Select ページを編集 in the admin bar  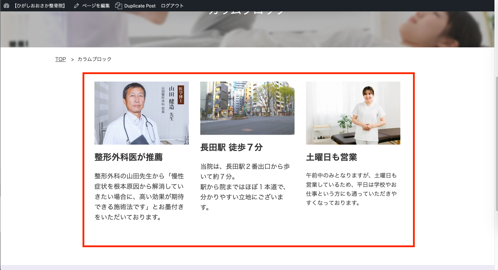(x=96, y=6)
